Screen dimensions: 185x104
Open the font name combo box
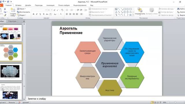(x=39, y=10)
